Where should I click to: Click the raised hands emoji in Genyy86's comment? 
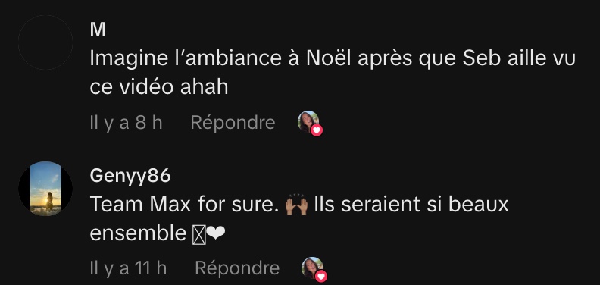click(296, 205)
